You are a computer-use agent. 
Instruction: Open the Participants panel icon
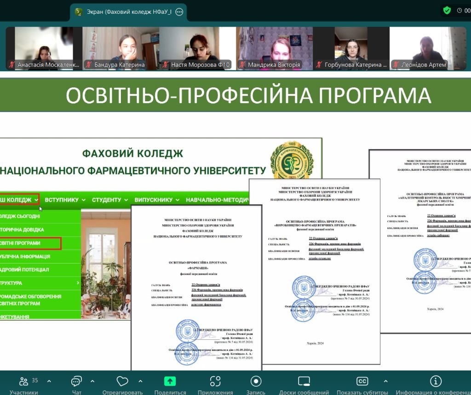coord(23,381)
